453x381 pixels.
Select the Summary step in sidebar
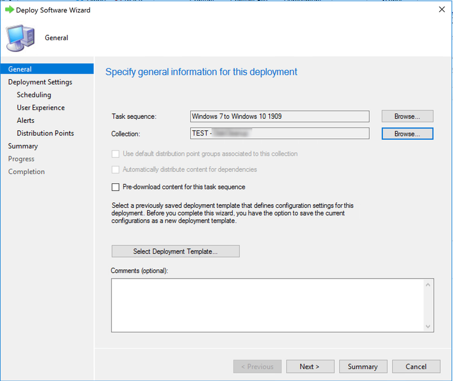23,146
